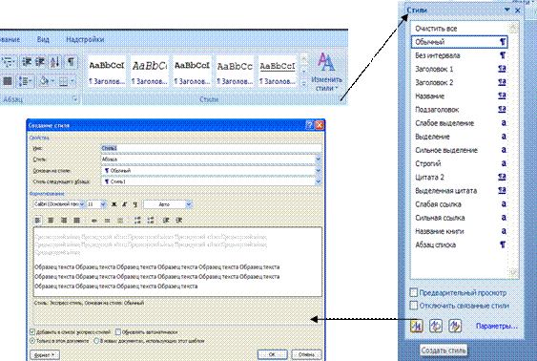Click the help question mark in dialog
This screenshot has height=361, width=537.
point(309,125)
